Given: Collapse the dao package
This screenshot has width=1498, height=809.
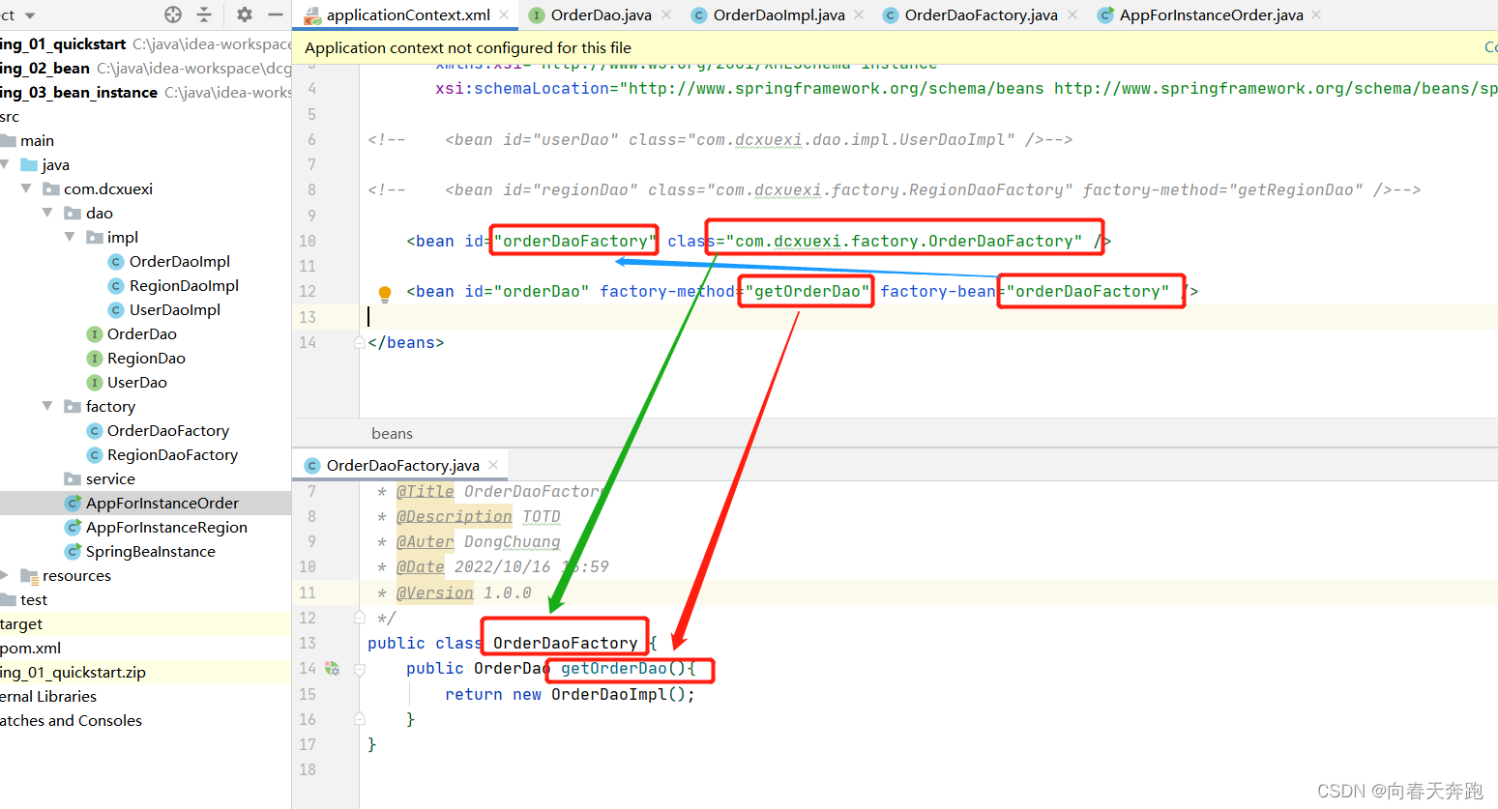Looking at the screenshot, I should [x=47, y=213].
